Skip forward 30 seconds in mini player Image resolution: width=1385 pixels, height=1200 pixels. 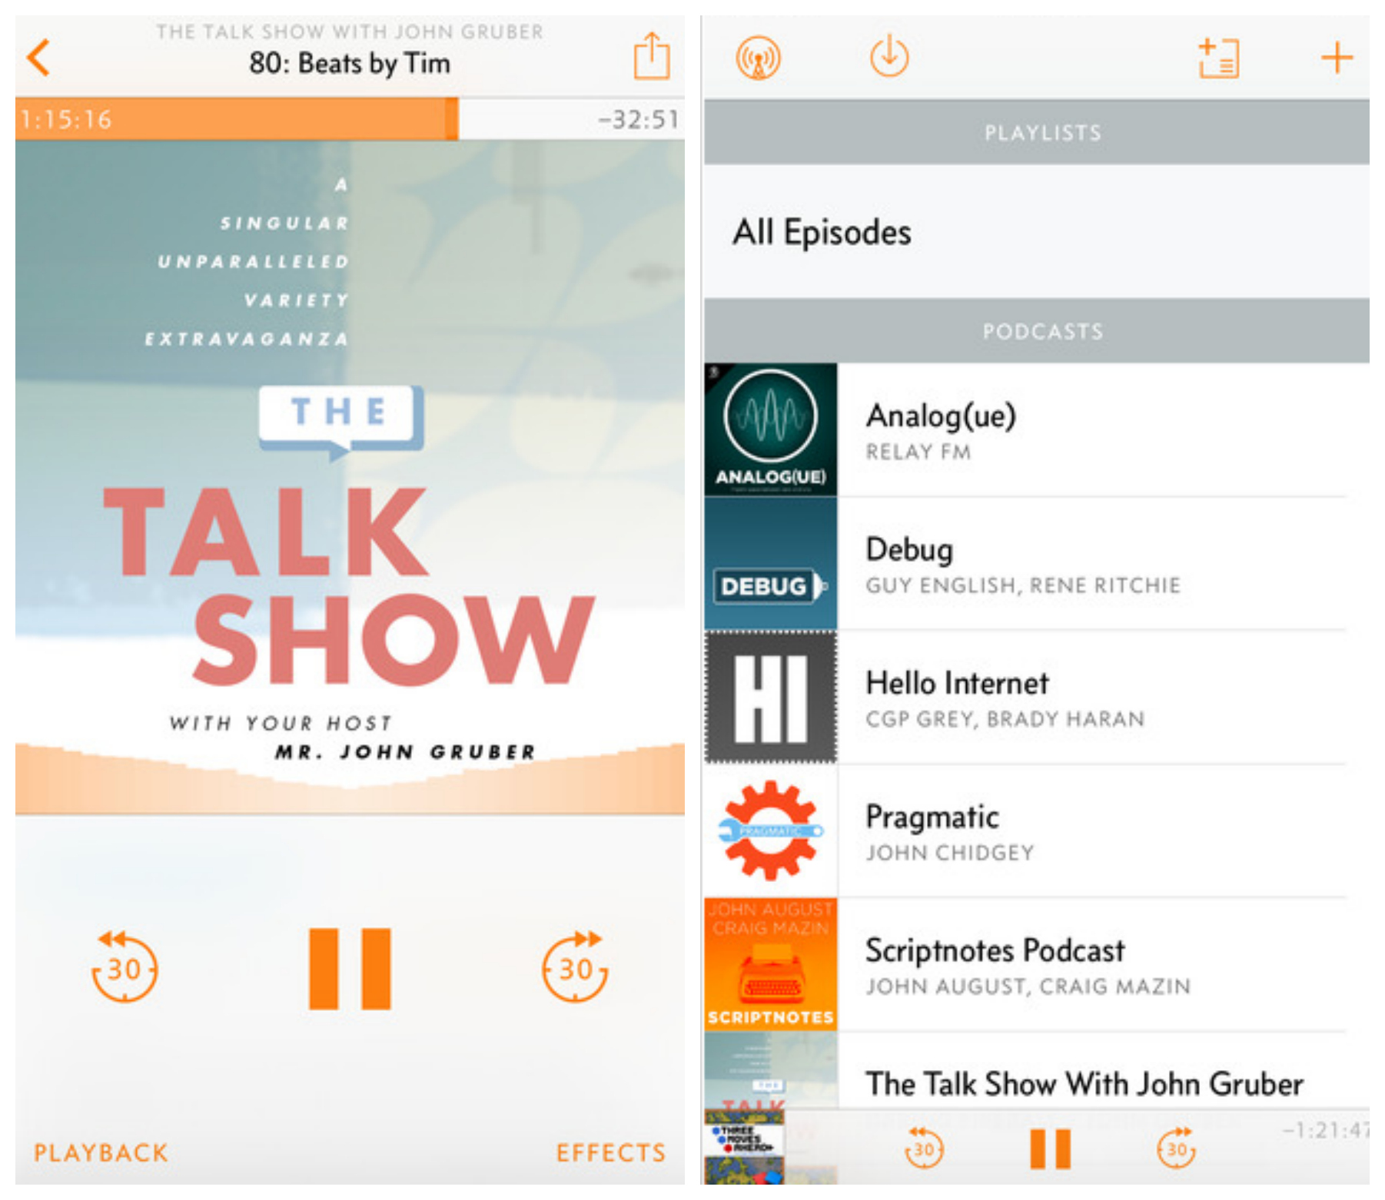pos(1176,1149)
